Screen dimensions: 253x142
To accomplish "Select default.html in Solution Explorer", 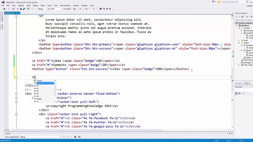I will 248,60.
